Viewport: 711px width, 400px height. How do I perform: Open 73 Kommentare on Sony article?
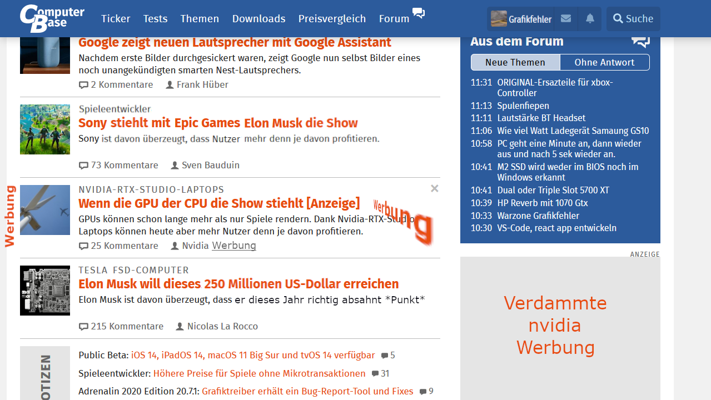tap(118, 165)
